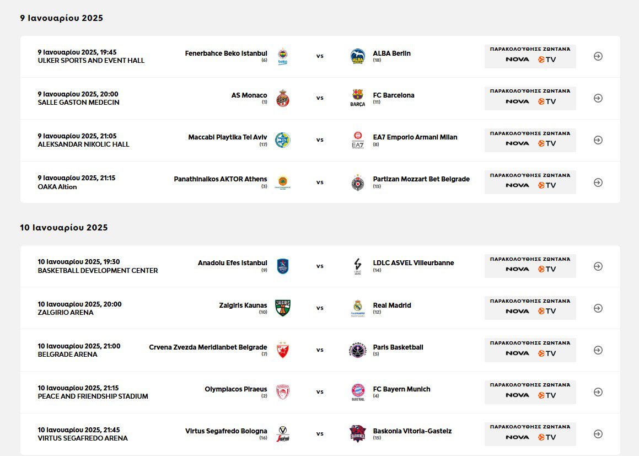Click the Panathinaikos AKTOR Athens logo
This screenshot has height=456, width=639.
[x=283, y=183]
